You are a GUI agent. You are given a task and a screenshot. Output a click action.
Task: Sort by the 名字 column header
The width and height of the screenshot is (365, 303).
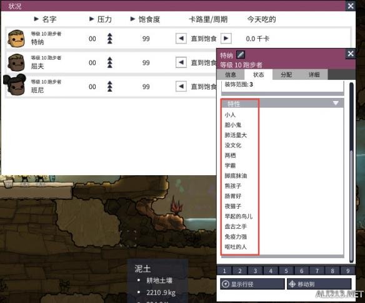coord(45,19)
